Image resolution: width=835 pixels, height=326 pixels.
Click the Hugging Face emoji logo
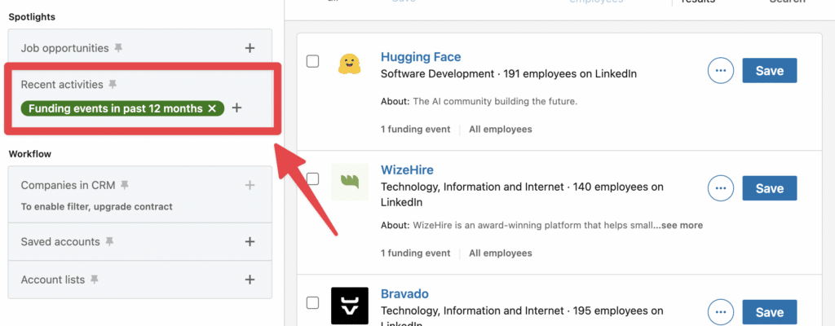350,64
